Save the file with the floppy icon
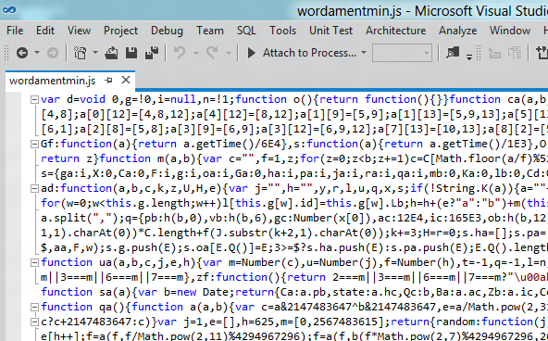 [131, 53]
